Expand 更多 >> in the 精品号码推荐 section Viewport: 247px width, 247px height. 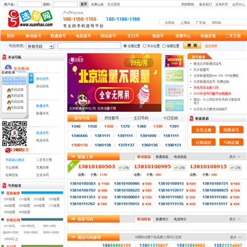(x=235, y=237)
